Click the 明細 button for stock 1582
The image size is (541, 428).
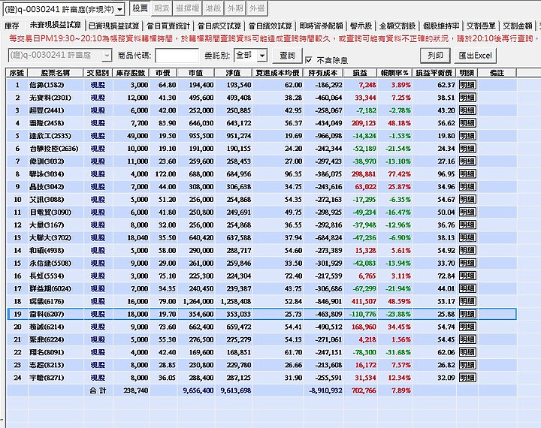coord(467,85)
